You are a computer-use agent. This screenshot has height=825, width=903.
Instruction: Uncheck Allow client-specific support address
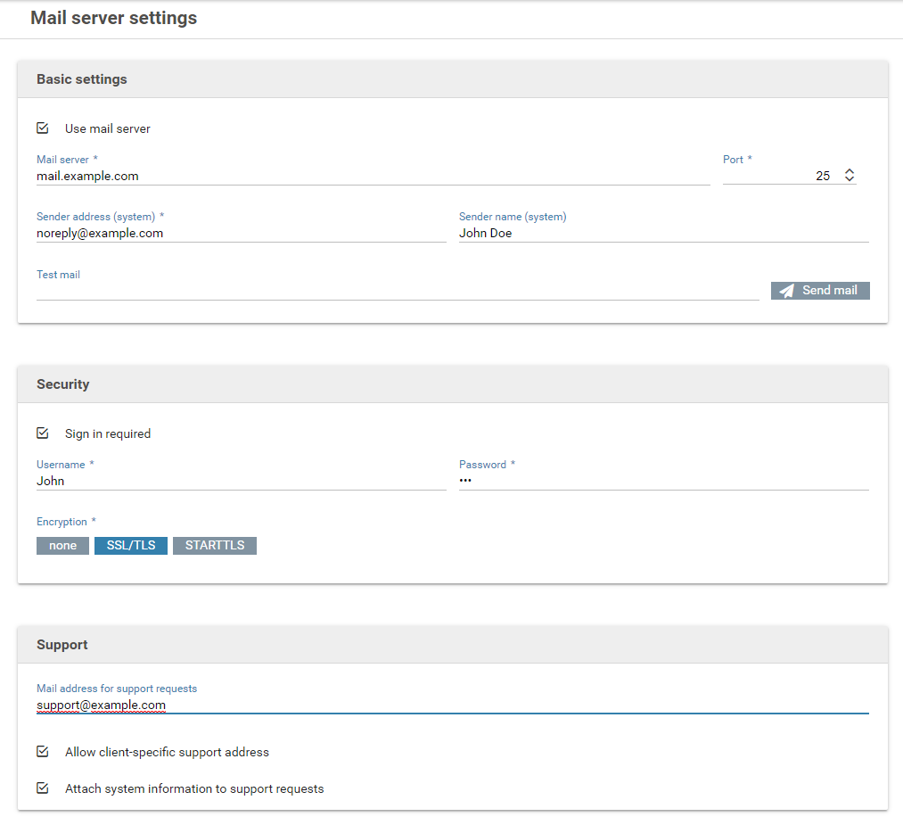point(43,751)
